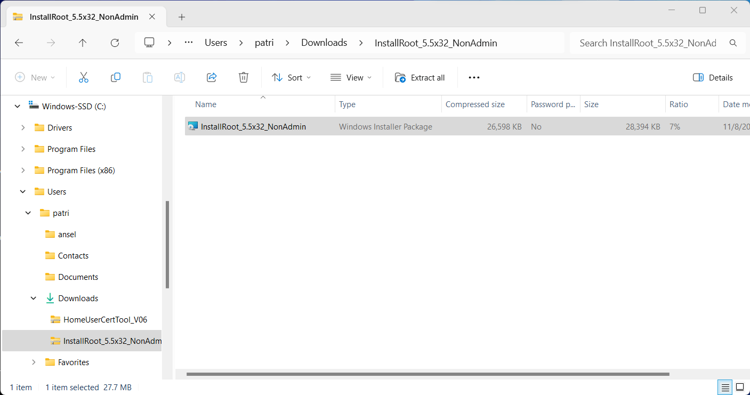This screenshot has height=395, width=750.
Task: Navigate up one folder level
Action: 83,43
